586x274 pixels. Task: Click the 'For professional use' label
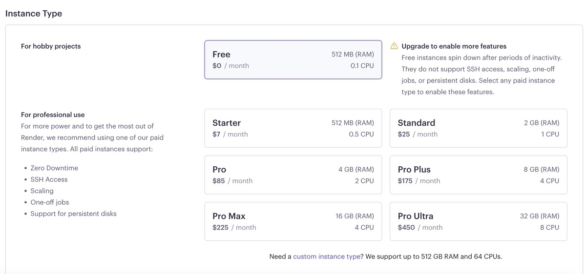tap(53, 115)
